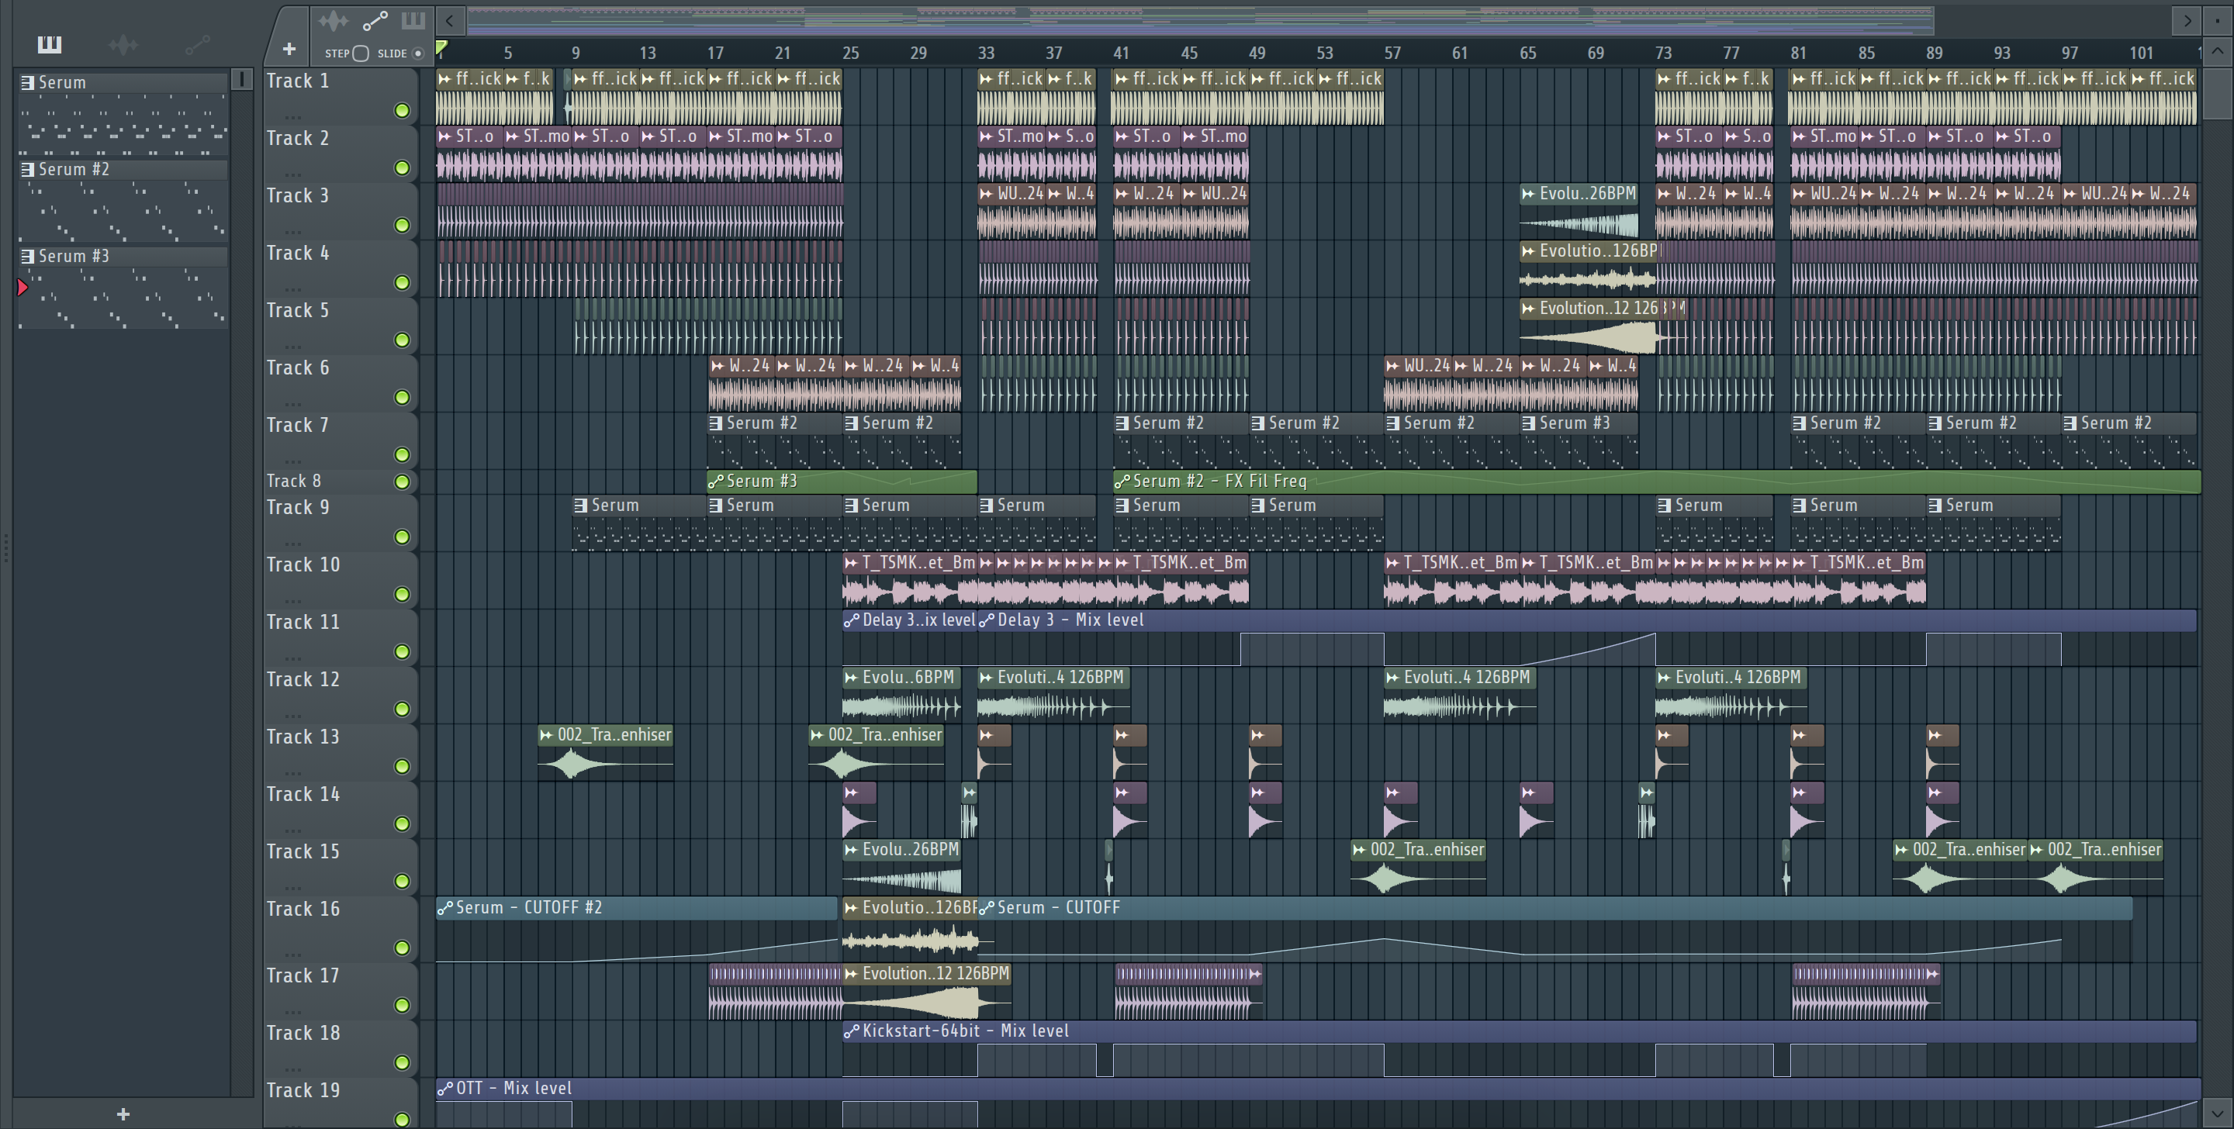The image size is (2234, 1129).
Task: Click the picker panel scrollbar handle beside Serum
Action: point(242,80)
